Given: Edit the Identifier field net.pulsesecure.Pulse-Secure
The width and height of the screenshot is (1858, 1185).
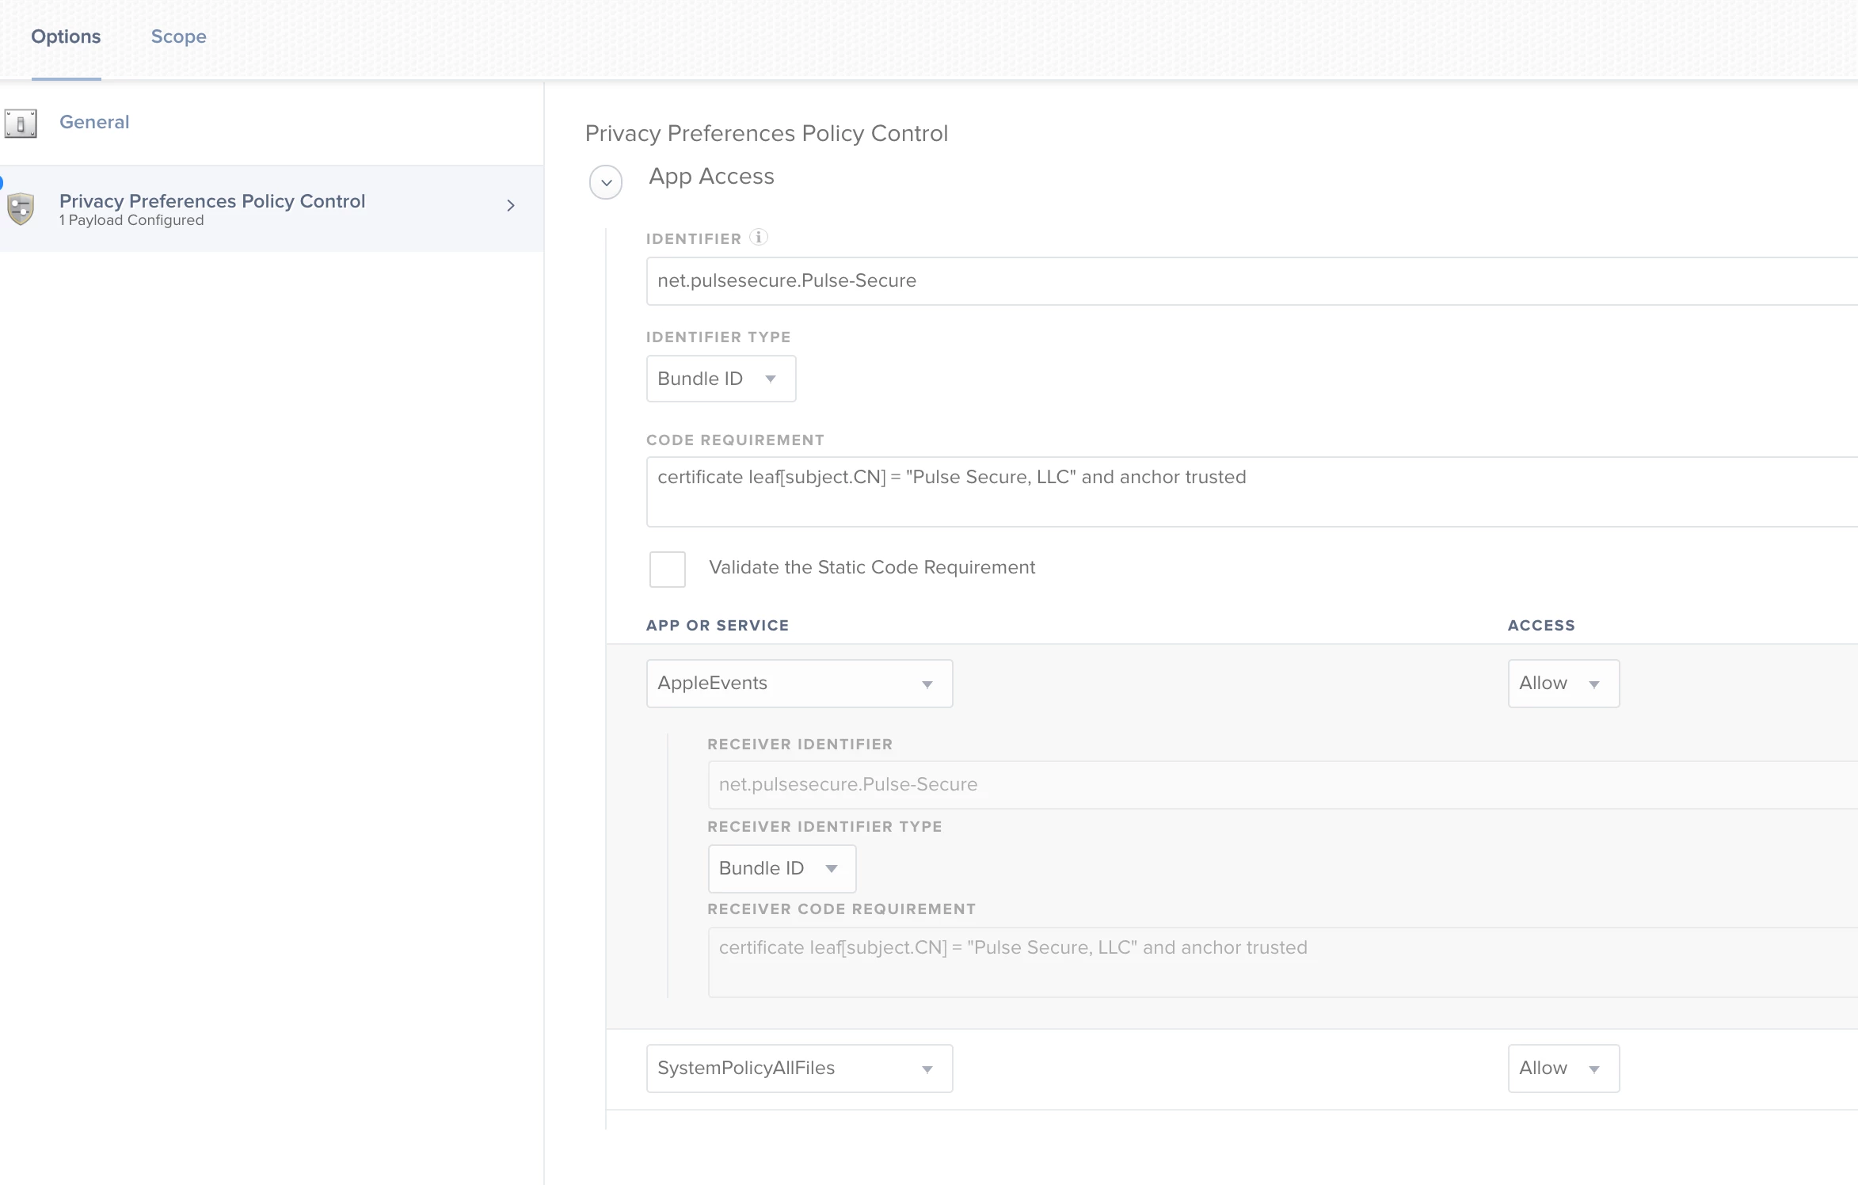Looking at the screenshot, I should (1251, 281).
